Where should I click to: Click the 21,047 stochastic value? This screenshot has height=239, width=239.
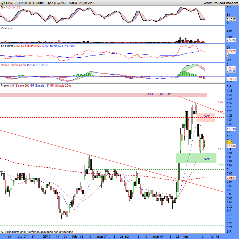231,19
